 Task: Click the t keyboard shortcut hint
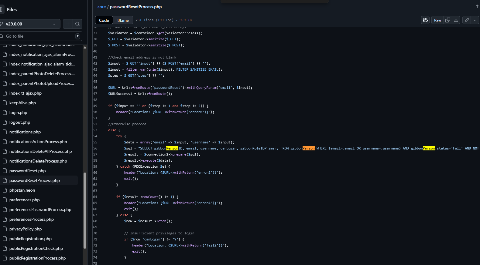78,36
